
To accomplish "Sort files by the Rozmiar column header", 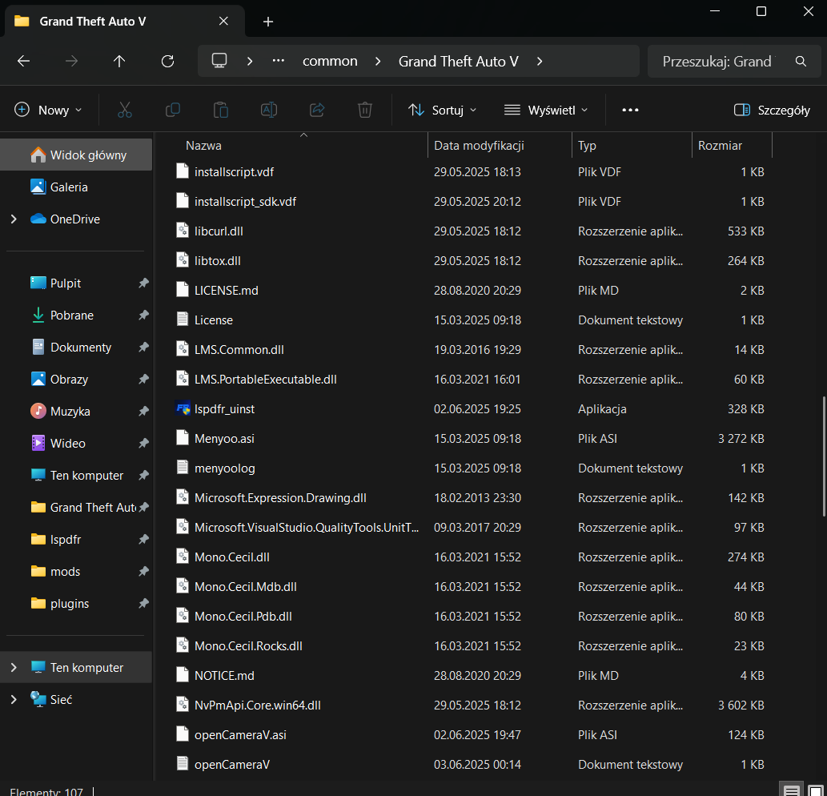I will 720,146.
